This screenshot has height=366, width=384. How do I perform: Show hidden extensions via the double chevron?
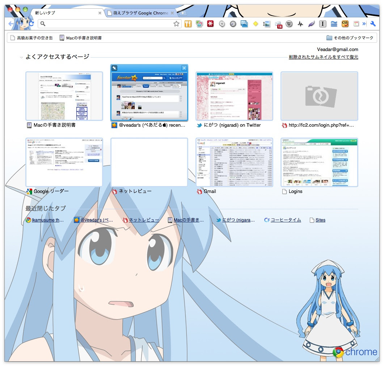point(364,24)
